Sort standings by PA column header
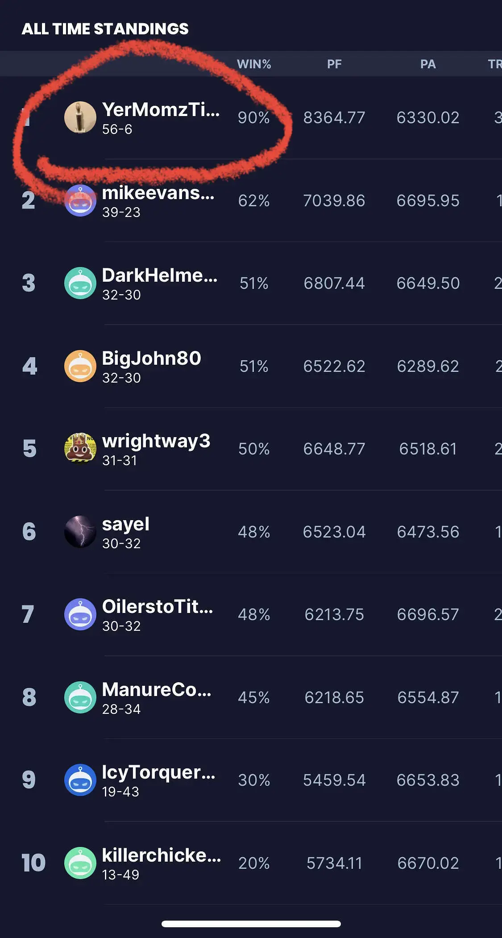The width and height of the screenshot is (502, 938). pyautogui.click(x=428, y=64)
